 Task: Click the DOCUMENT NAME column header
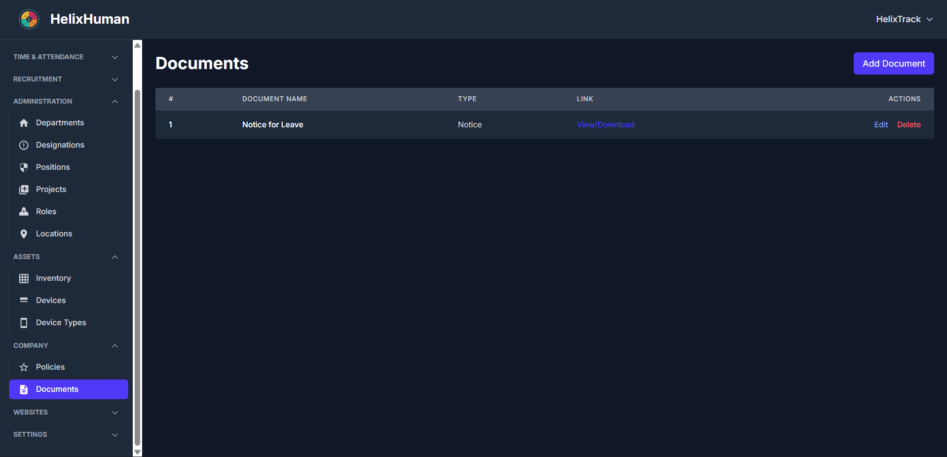pos(275,99)
